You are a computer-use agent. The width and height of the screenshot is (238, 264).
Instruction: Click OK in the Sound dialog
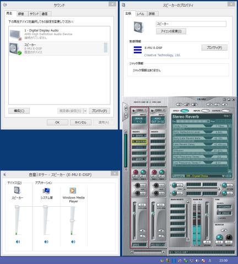click(57, 122)
